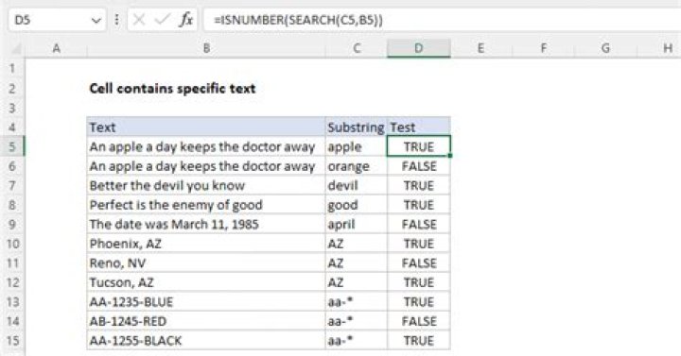The image size is (681, 356).
Task: Click the FALSE cell in row 11
Action: (419, 263)
